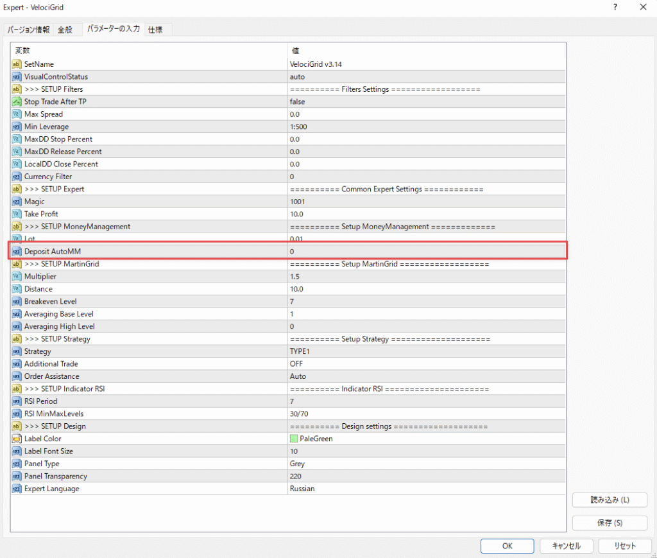
Task: Click the icon beside LocalDD Close Percent
Action: pyautogui.click(x=16, y=164)
